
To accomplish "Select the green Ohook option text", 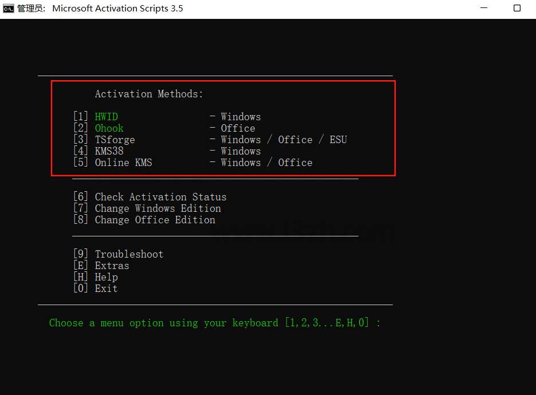I will 109,128.
